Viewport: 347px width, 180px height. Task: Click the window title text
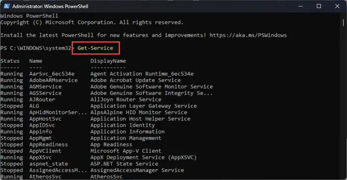coord(50,6)
